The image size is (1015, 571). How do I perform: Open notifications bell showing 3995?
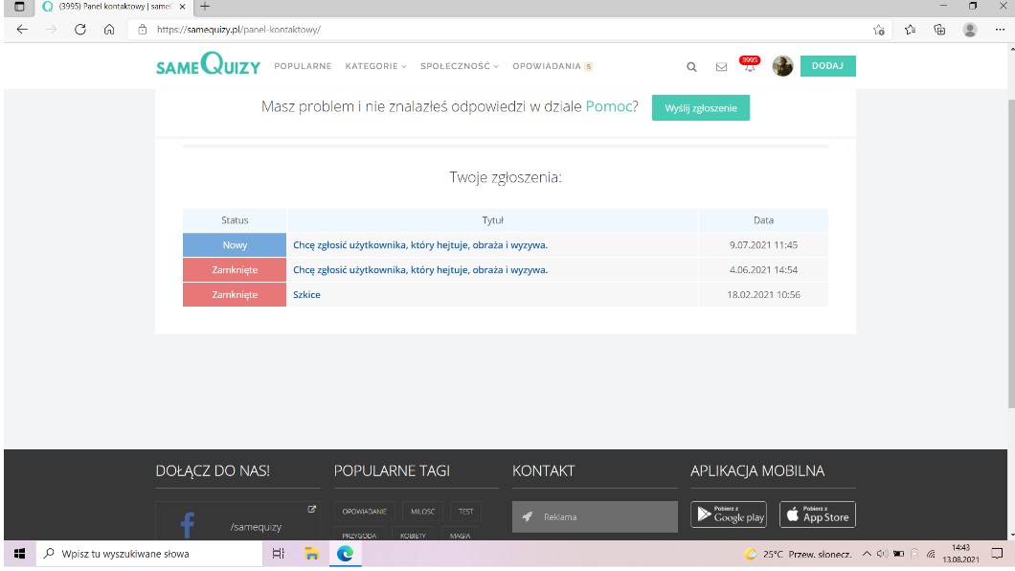coord(749,65)
